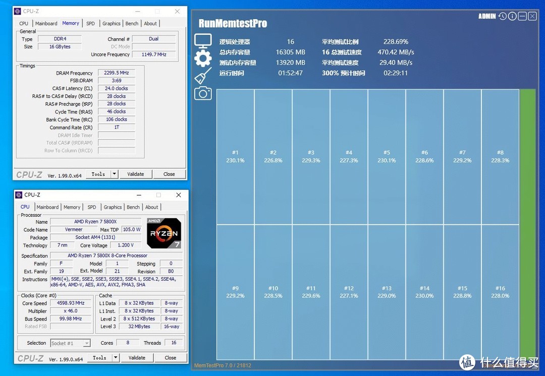The width and height of the screenshot is (545, 376).
Task: Select memtest instance tile #8 228.3%
Action: coord(500,157)
